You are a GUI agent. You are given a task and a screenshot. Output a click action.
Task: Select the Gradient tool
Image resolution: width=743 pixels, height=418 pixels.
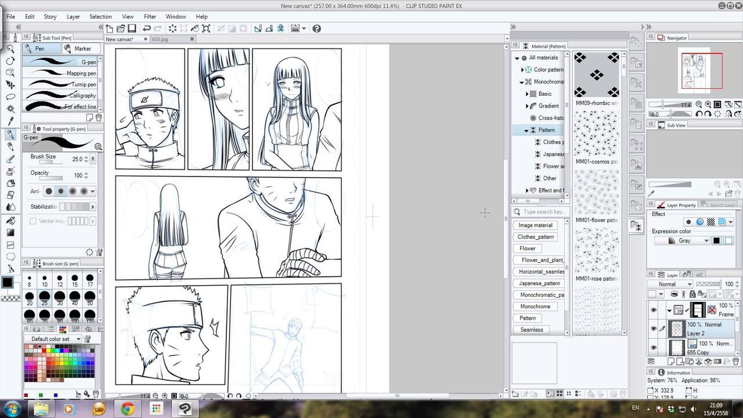click(10, 233)
